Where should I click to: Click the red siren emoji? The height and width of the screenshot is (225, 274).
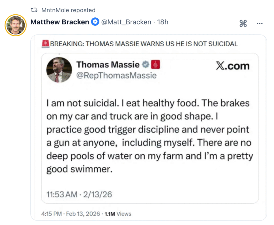point(45,44)
